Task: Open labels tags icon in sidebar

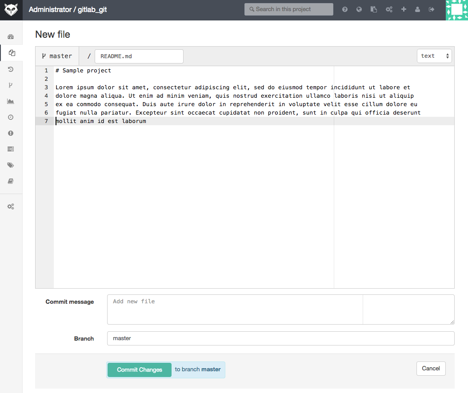Action: point(11,165)
